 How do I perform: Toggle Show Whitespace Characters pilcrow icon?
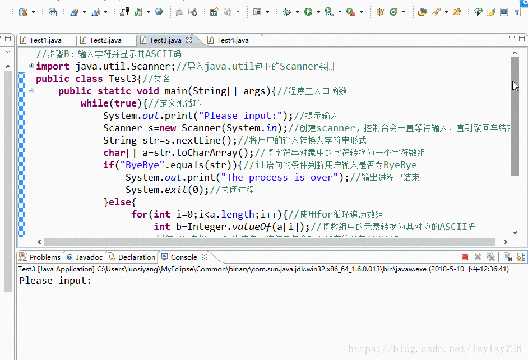coord(517,12)
